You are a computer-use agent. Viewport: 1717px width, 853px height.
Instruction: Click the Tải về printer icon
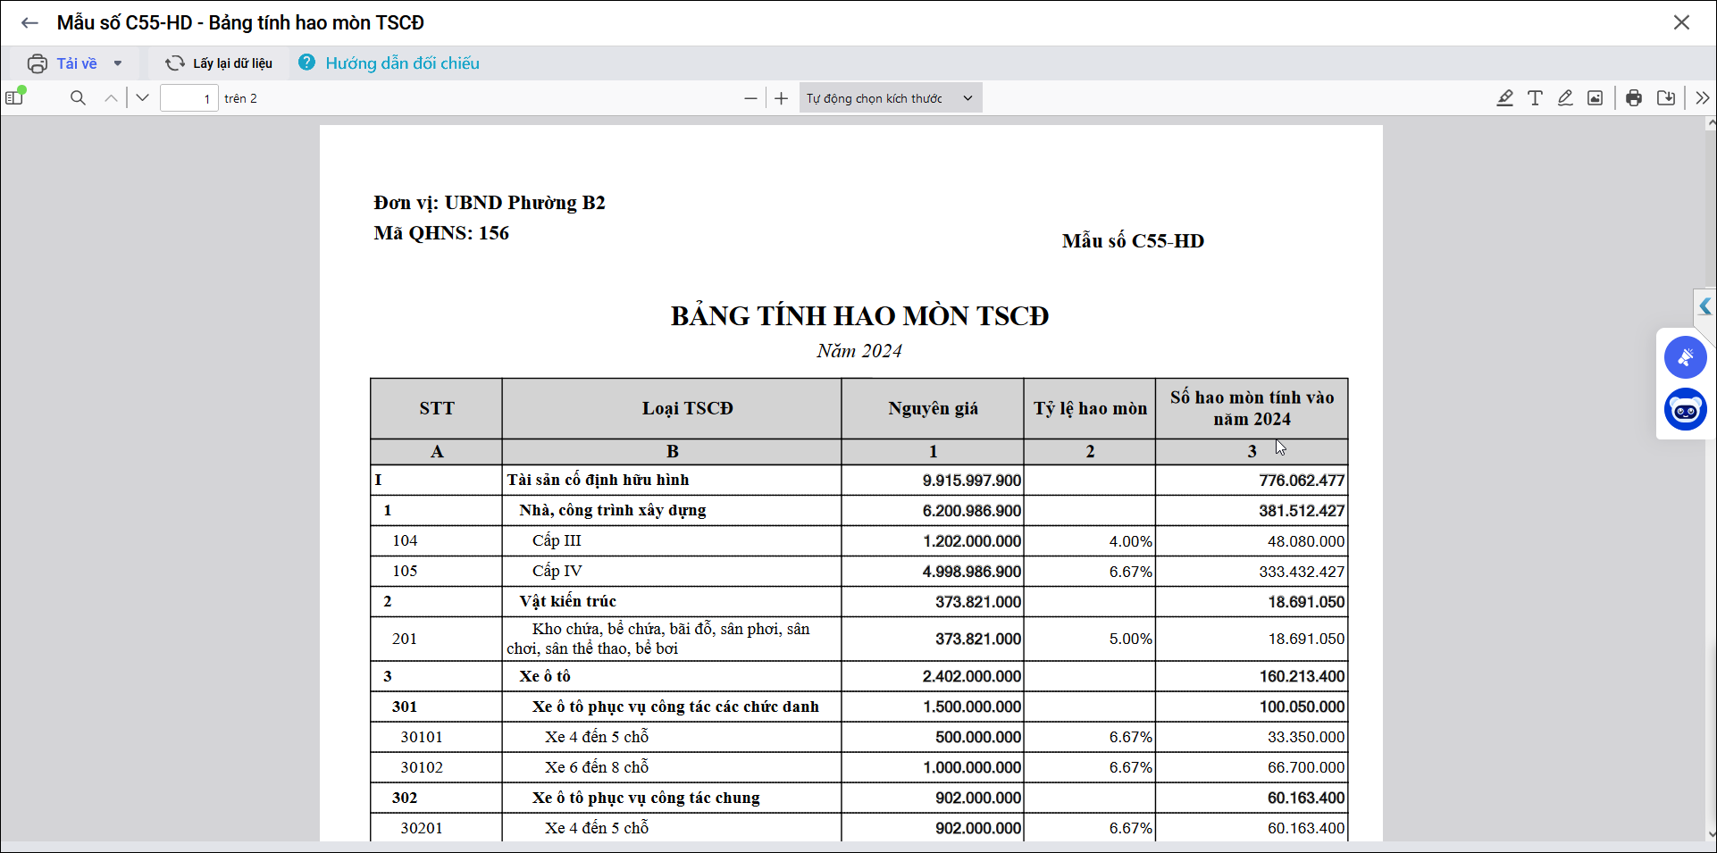click(37, 63)
